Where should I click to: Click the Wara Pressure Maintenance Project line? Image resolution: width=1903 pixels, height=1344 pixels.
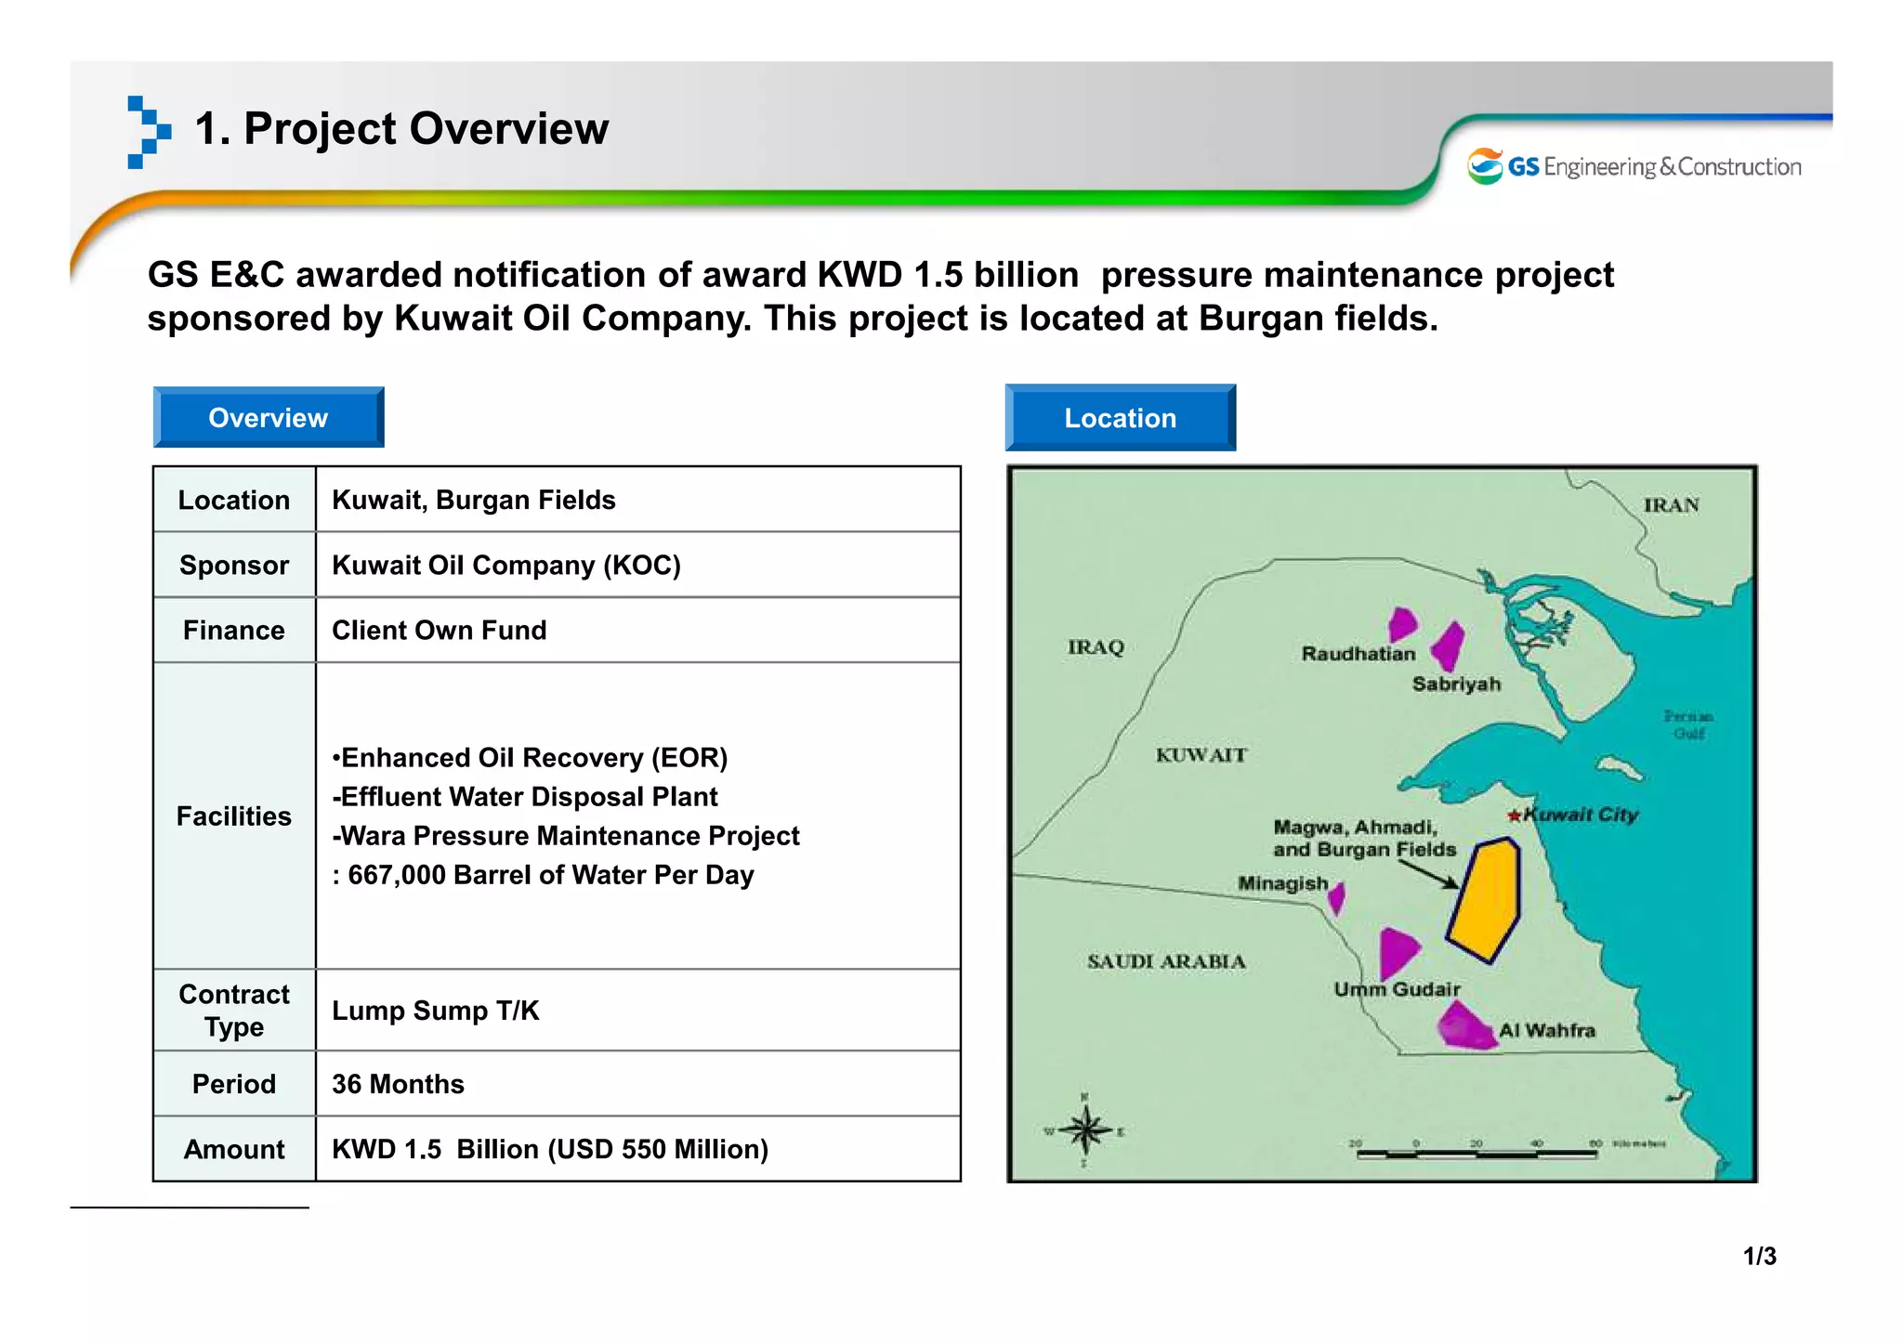point(565,836)
